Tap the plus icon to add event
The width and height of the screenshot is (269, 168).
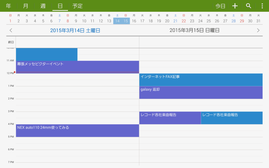click(x=235, y=6)
